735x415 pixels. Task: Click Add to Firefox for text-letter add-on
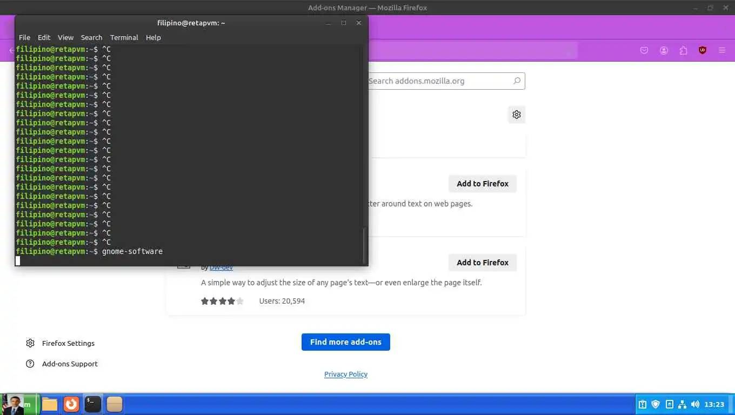(x=483, y=184)
